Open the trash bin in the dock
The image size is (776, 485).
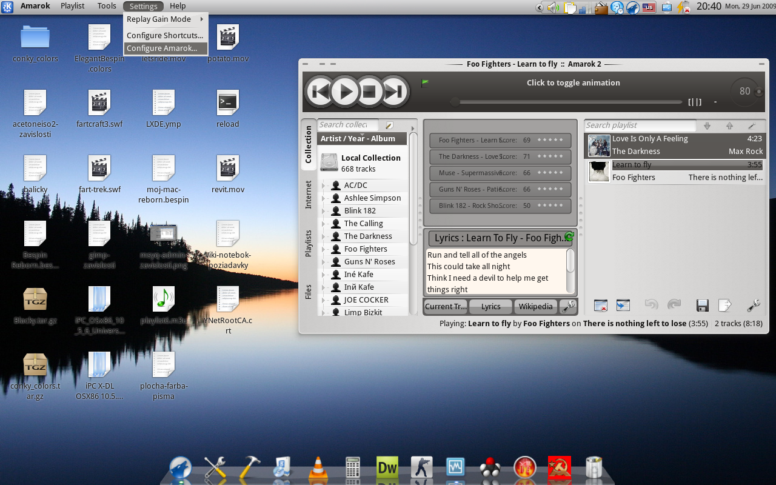coord(594,468)
